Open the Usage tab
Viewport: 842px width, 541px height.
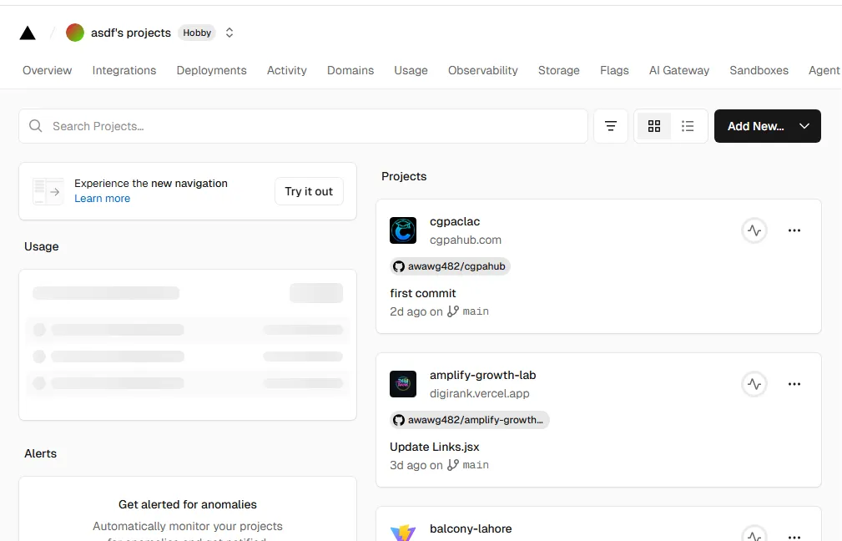tap(411, 70)
